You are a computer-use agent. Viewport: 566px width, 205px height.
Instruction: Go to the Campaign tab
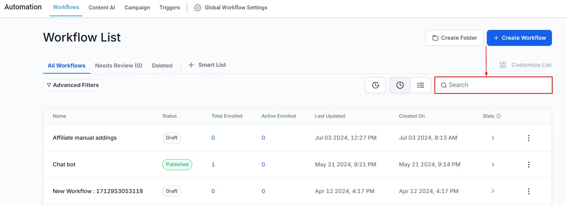point(137,8)
